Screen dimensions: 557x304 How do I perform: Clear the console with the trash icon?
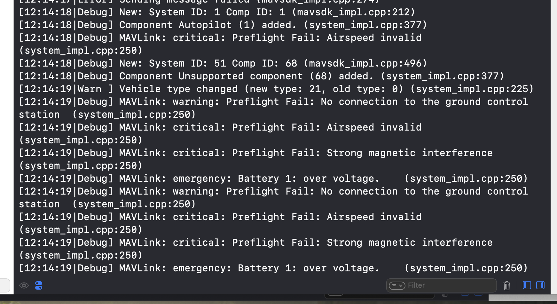click(x=507, y=285)
